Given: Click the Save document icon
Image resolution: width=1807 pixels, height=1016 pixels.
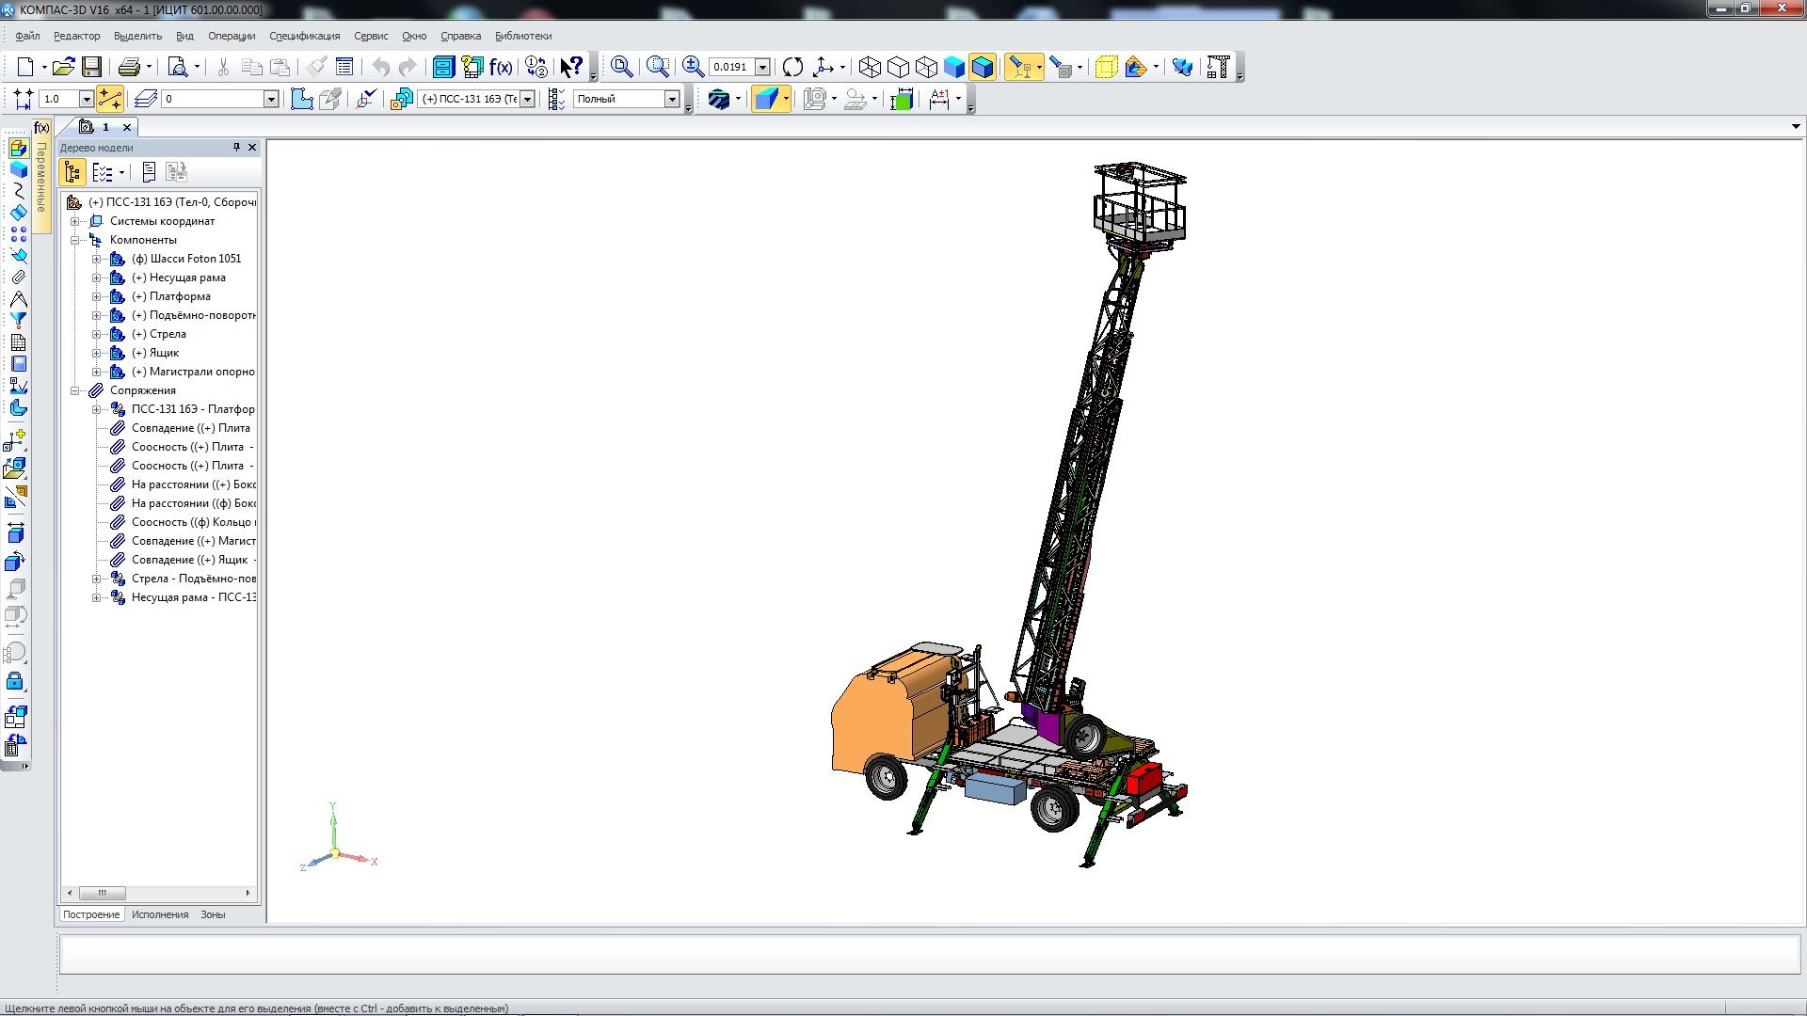Looking at the screenshot, I should (x=91, y=67).
